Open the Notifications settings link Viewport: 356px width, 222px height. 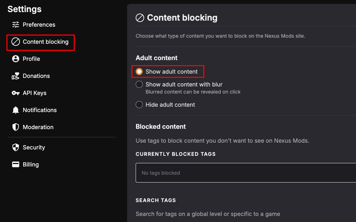(40, 110)
